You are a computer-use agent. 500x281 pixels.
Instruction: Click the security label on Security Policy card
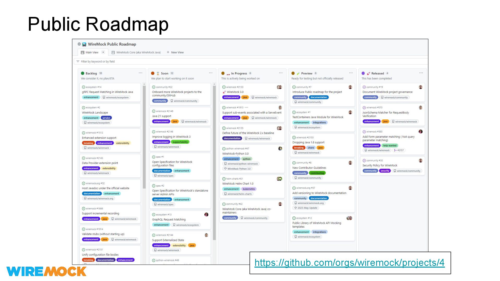[x=385, y=171]
